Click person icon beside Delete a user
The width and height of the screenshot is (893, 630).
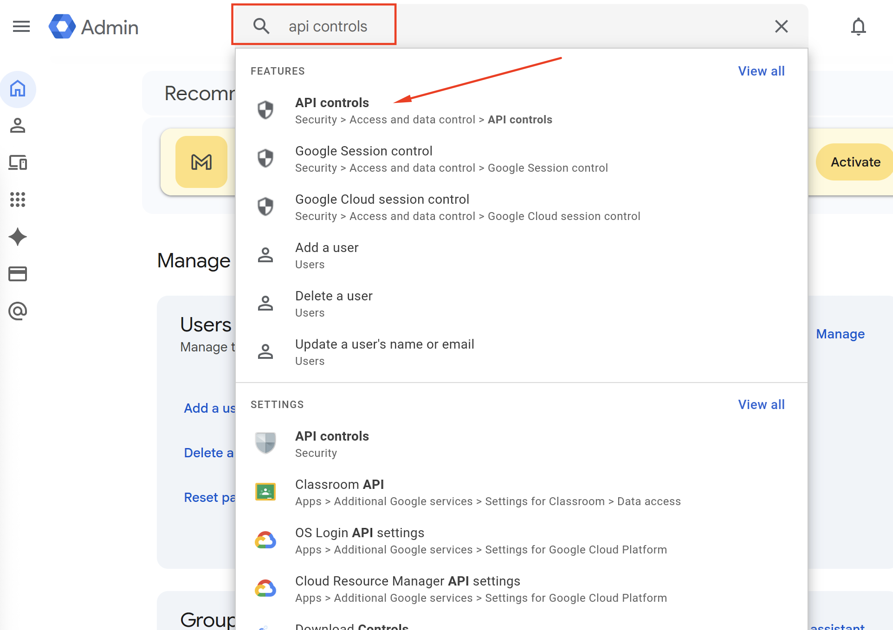tap(265, 303)
